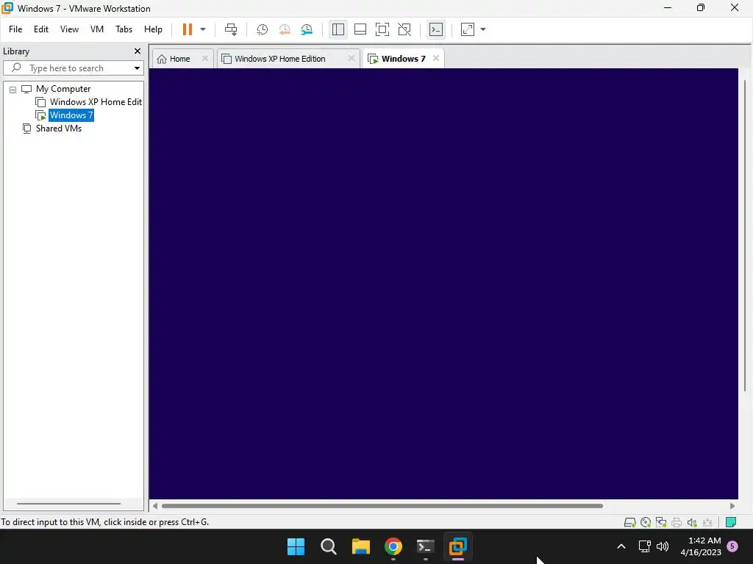The image size is (753, 564).
Task: Toggle the library sidebar view
Action: pos(338,29)
